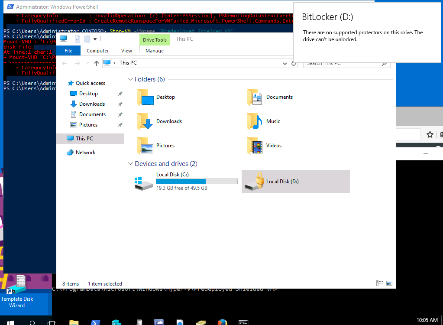Click the bookmark star in the browser window

pos(429,135)
